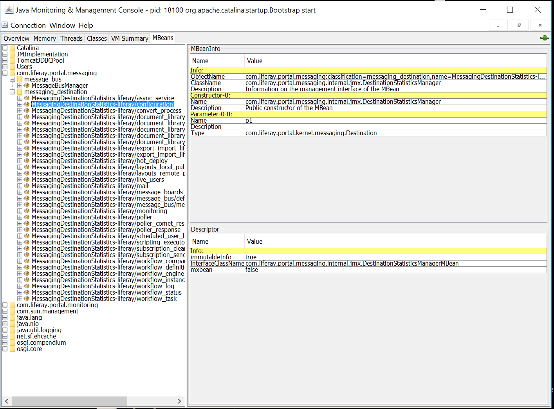The image size is (554, 409).
Task: Open the Help menu
Action: pos(86,25)
